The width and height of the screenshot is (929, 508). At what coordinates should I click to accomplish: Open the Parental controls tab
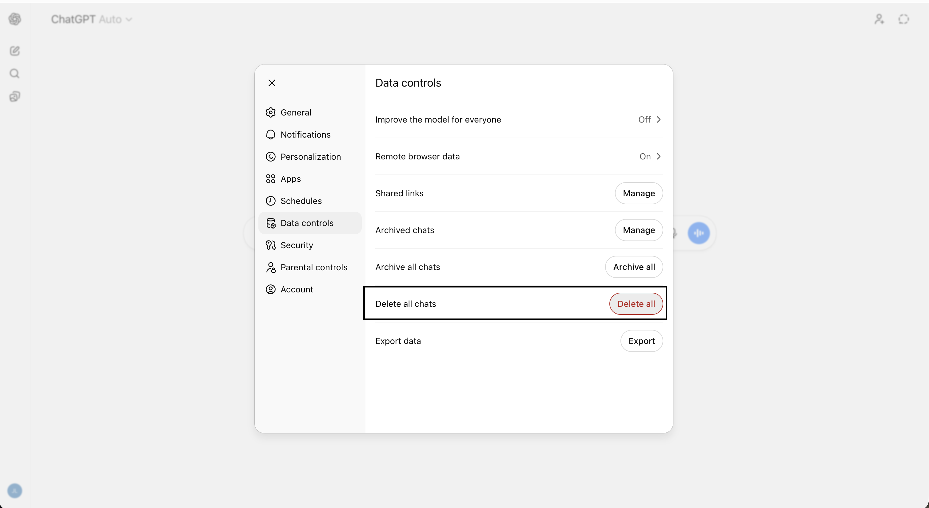click(313, 268)
